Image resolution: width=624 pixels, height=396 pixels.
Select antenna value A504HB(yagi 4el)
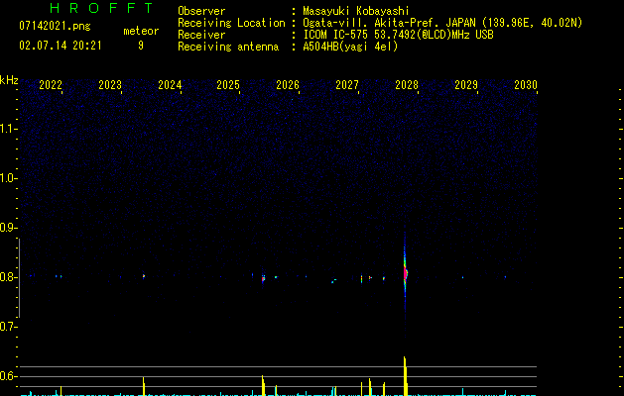coord(350,47)
